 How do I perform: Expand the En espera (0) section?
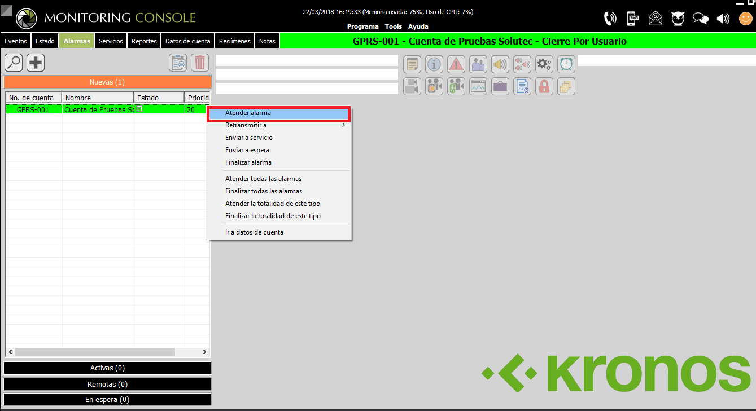(x=107, y=400)
